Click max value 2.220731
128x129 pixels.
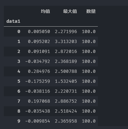[66, 91]
